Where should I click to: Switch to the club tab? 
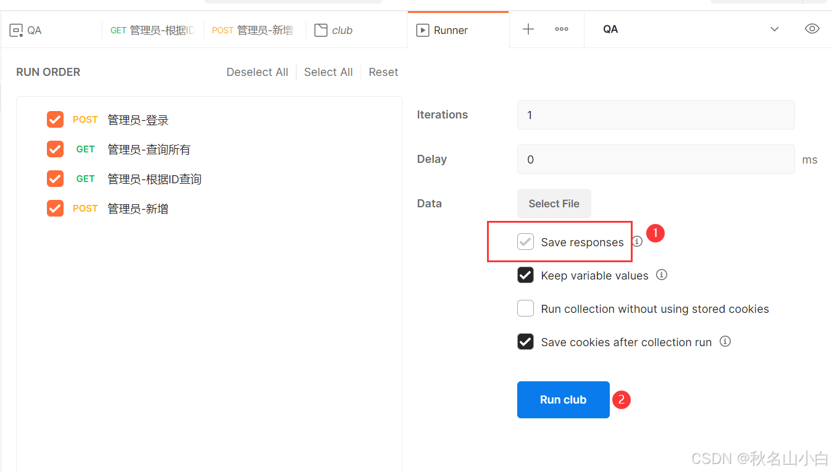pyautogui.click(x=356, y=30)
